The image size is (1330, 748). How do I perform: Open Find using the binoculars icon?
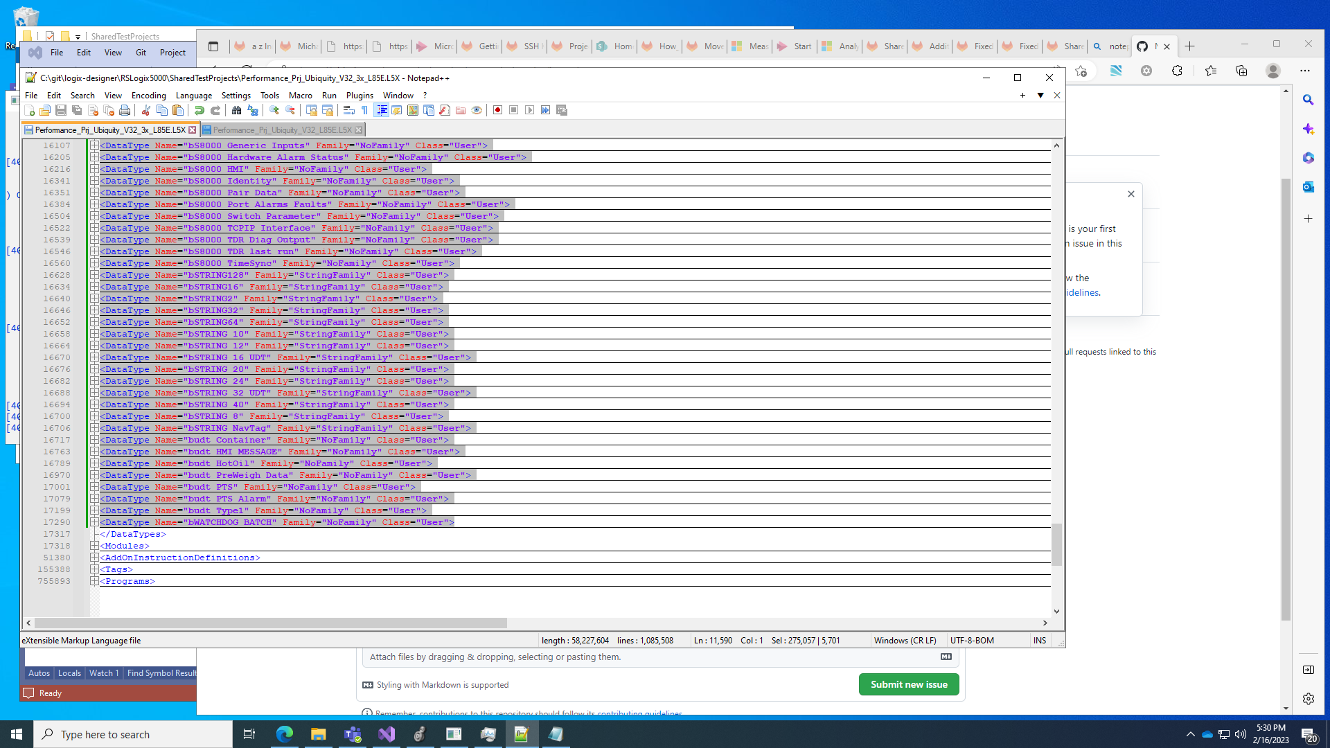237,109
